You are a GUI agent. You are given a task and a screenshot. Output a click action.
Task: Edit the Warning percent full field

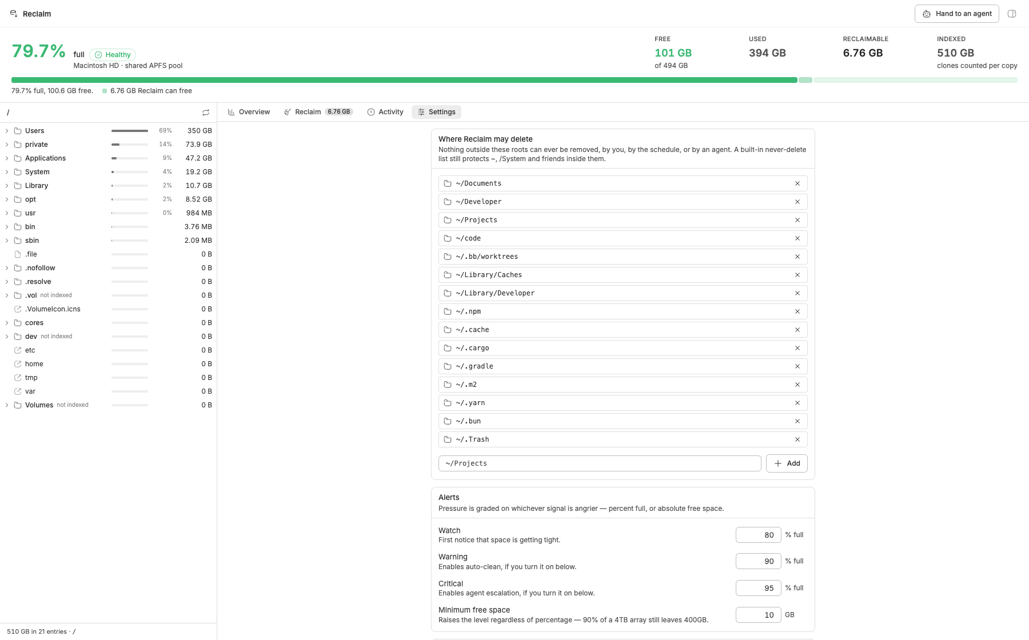tap(758, 561)
